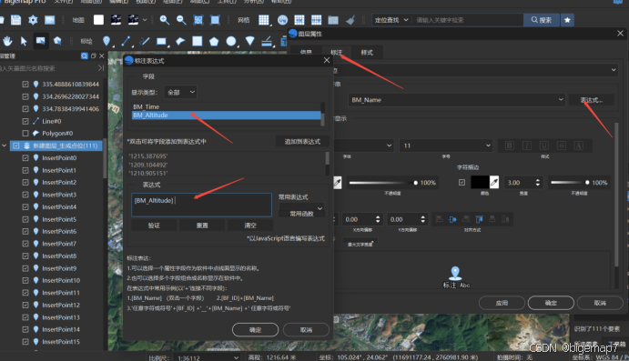Open the display type 全部 dropdown

point(180,92)
